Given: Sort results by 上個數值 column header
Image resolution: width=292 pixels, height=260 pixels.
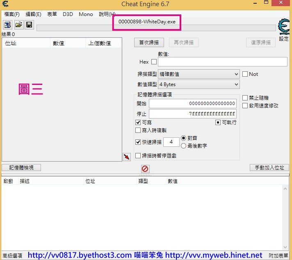Looking at the screenshot, I should point(103,43).
